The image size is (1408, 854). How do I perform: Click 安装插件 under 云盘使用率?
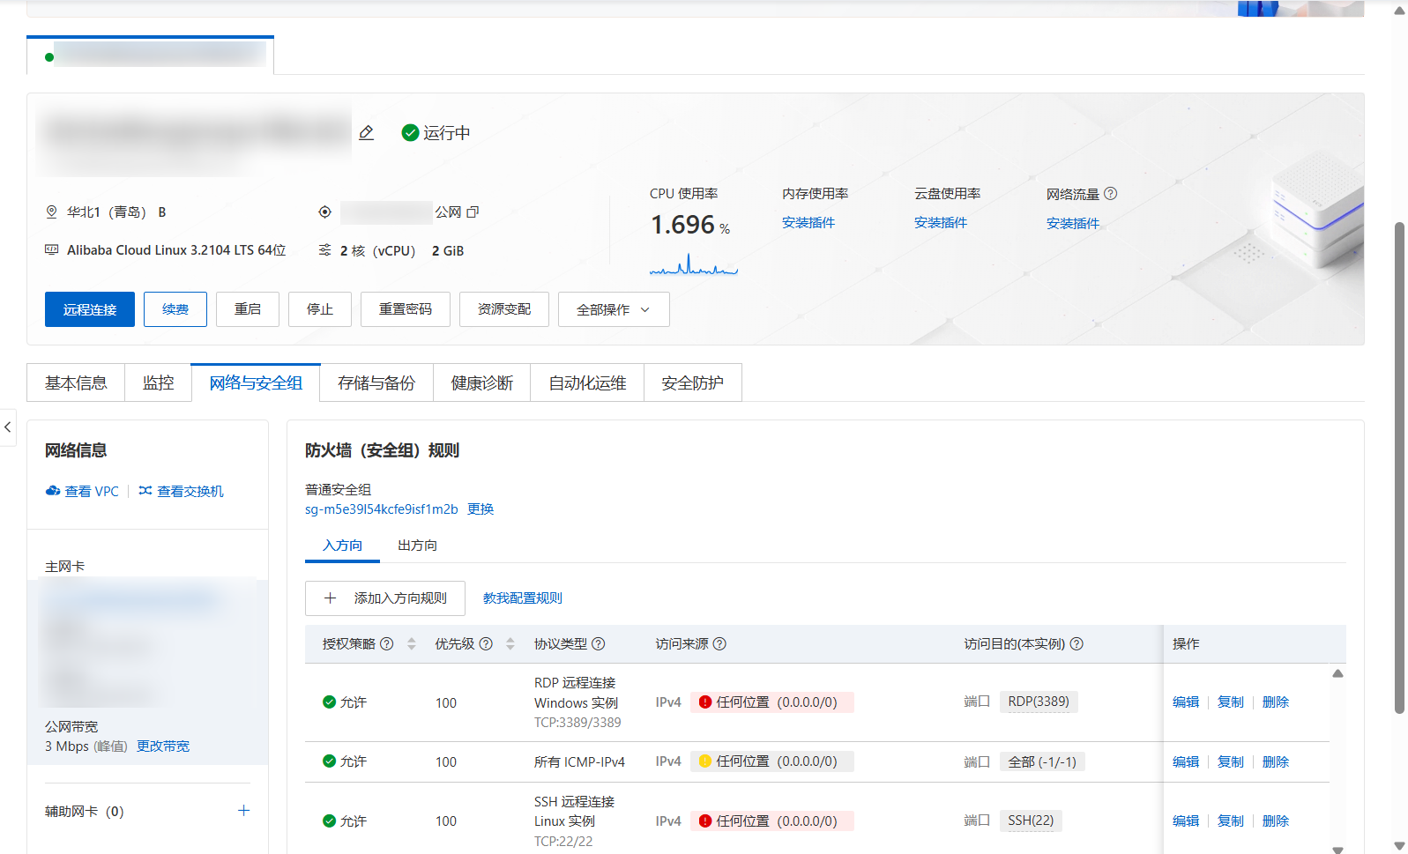941,223
